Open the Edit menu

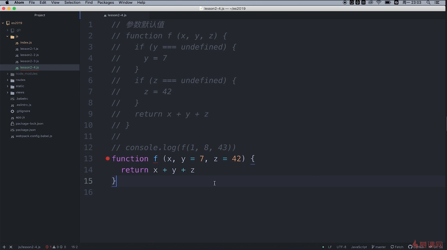[43, 3]
